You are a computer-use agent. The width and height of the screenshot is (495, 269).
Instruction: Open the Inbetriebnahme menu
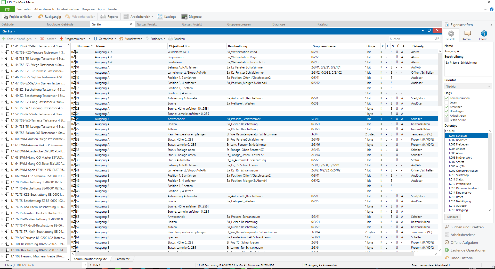(68, 9)
